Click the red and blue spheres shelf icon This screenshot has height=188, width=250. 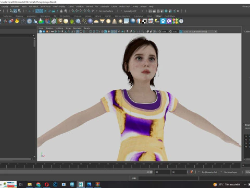[11, 21]
